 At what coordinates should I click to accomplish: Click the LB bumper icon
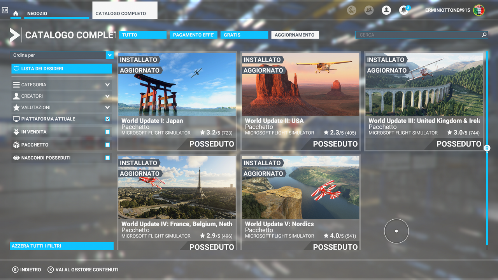(5, 10)
